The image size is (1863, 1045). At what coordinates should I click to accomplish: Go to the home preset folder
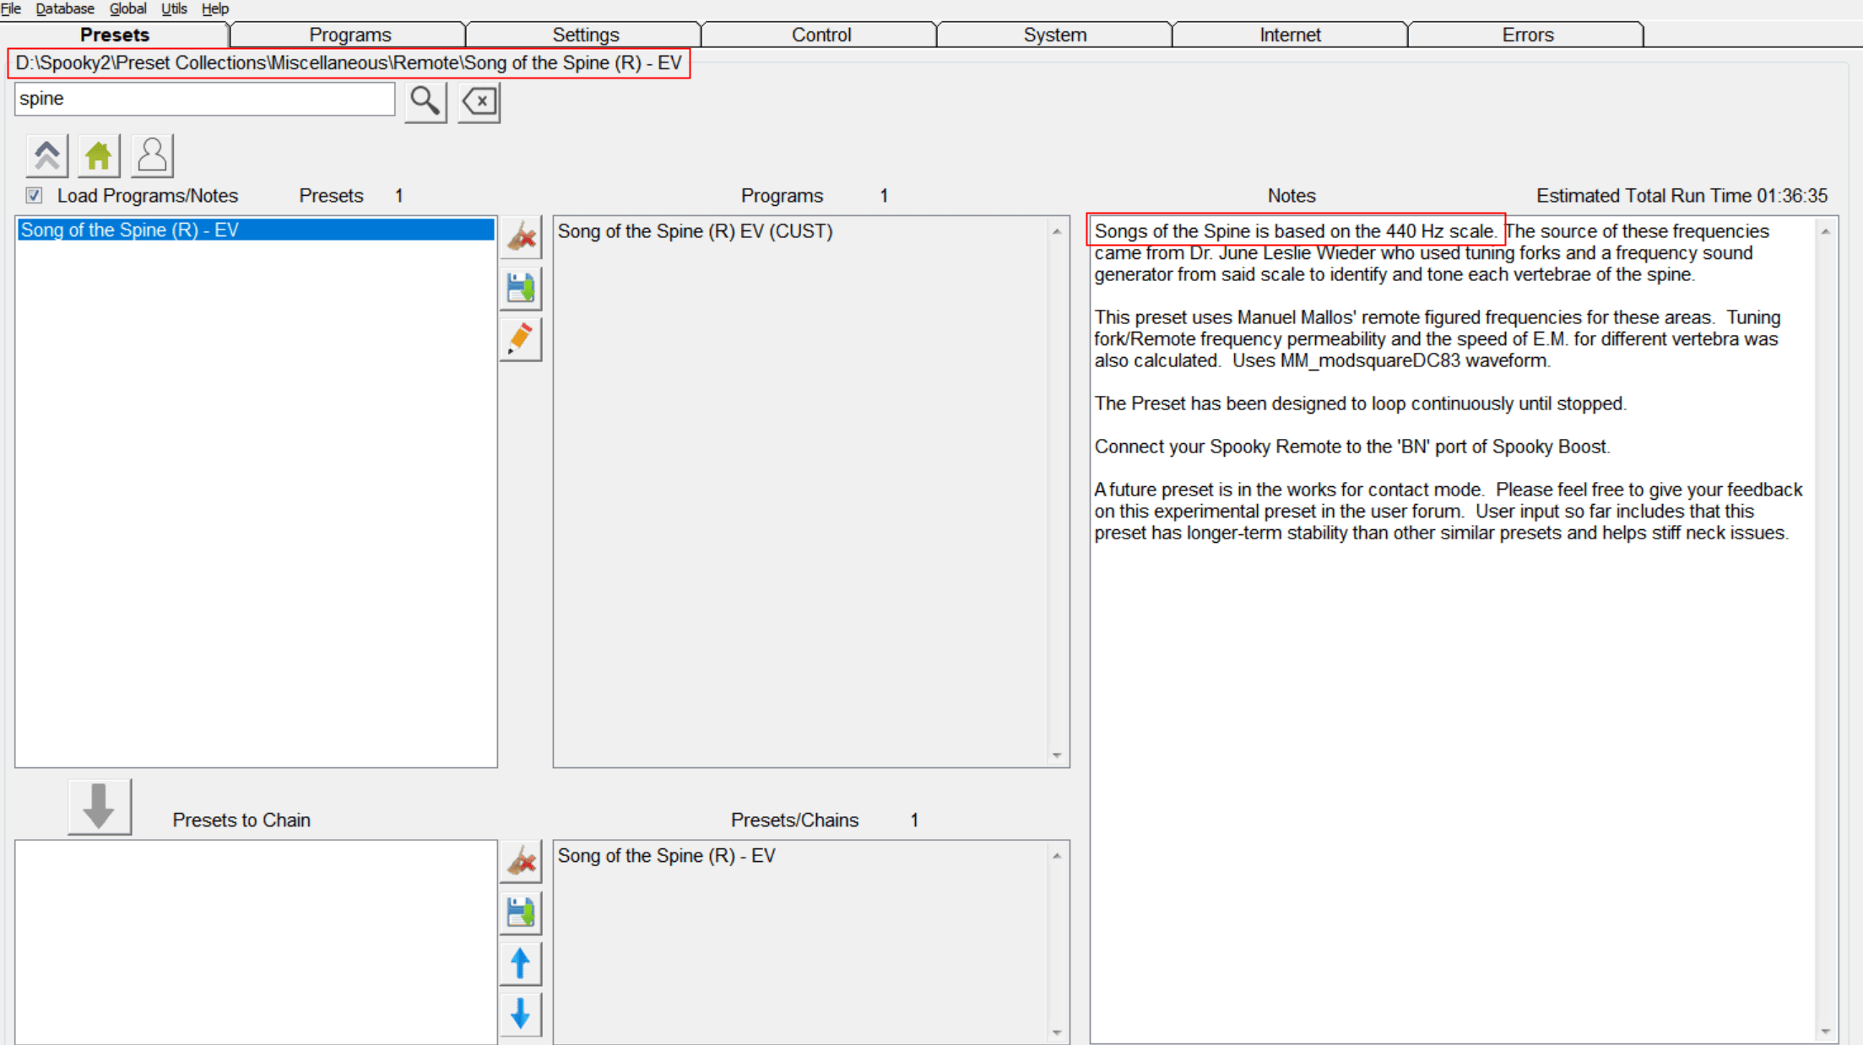pos(99,156)
